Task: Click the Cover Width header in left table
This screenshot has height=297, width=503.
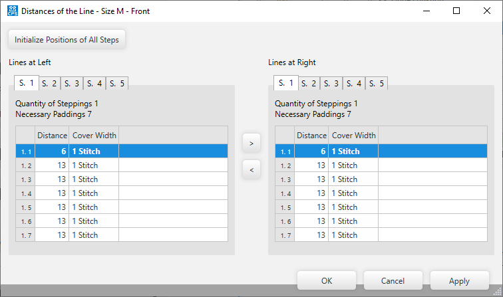Action: 94,136
